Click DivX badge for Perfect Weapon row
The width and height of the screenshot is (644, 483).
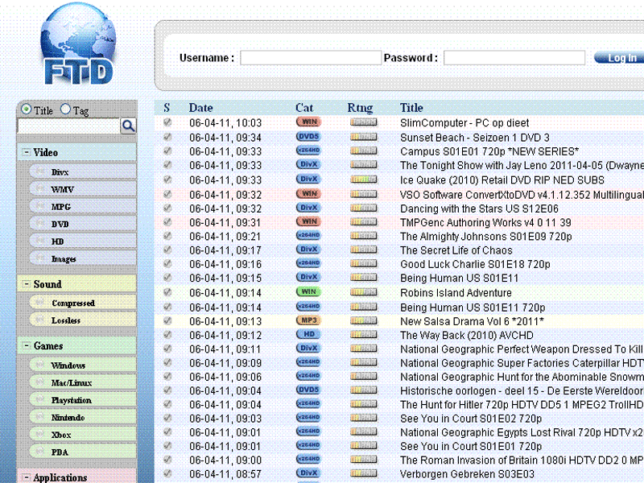[308, 349]
